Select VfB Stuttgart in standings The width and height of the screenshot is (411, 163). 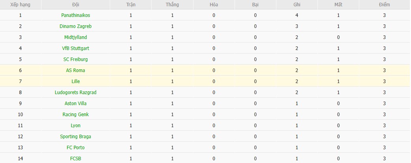(75, 48)
